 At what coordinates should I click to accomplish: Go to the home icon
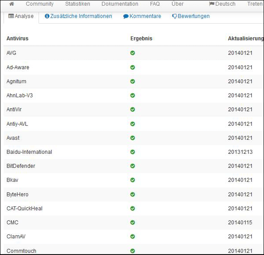coord(11,4)
